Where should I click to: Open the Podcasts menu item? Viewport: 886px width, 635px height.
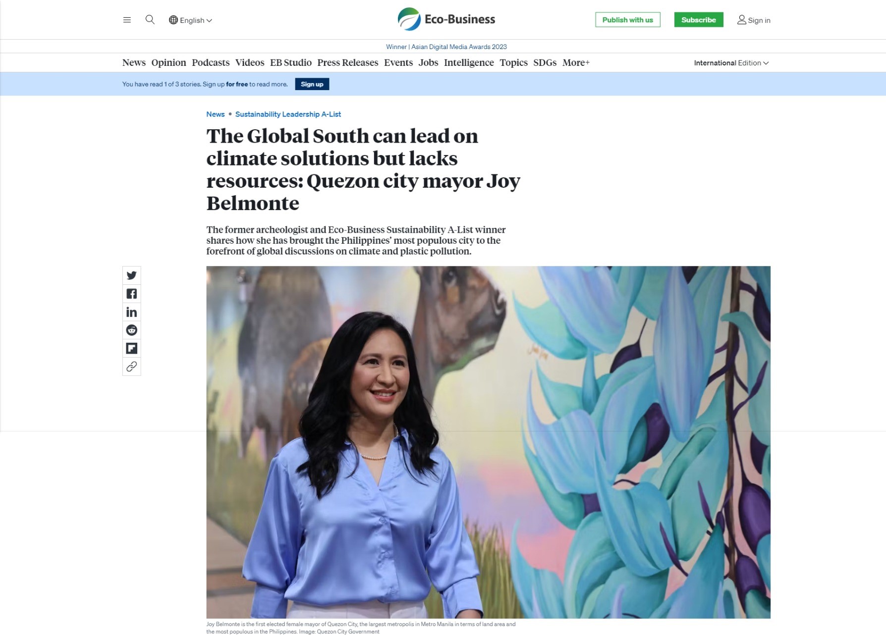point(211,63)
